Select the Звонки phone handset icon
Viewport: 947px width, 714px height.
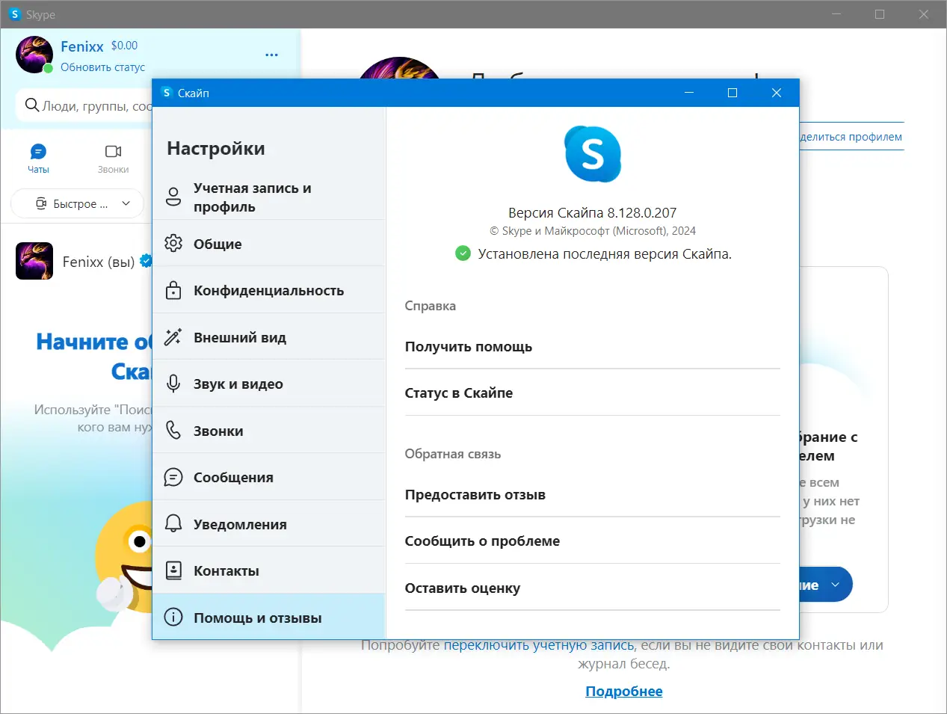173,430
